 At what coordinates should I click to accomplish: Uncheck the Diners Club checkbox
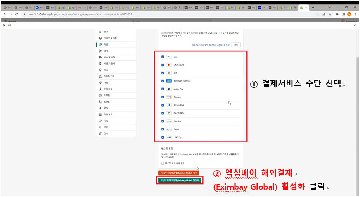point(162,105)
